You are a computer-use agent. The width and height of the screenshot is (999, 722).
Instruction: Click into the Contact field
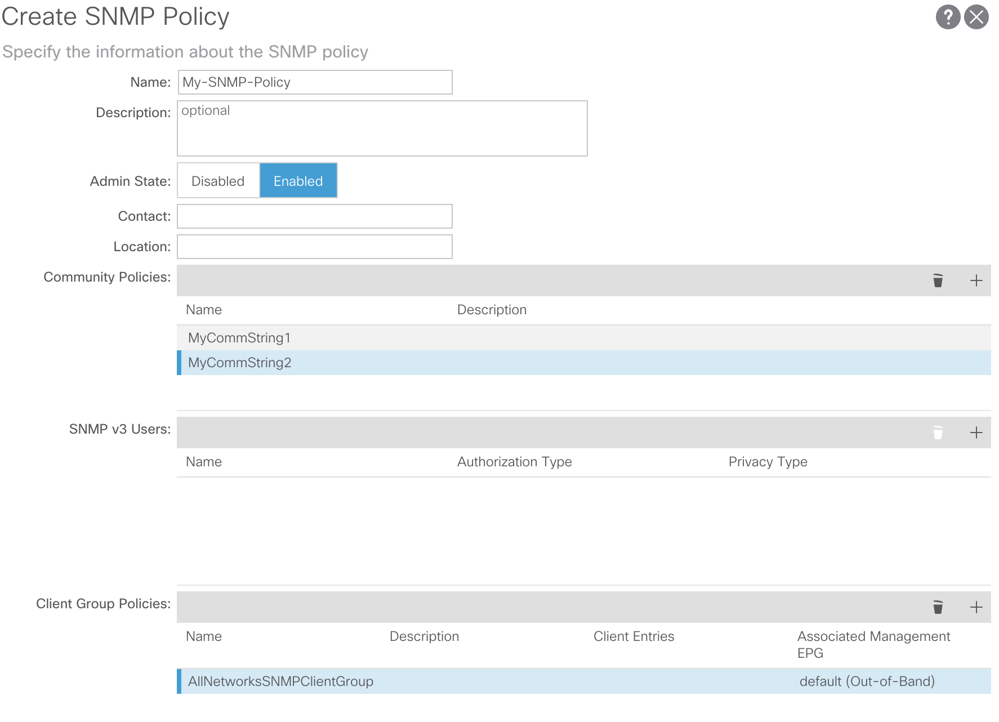click(x=314, y=216)
